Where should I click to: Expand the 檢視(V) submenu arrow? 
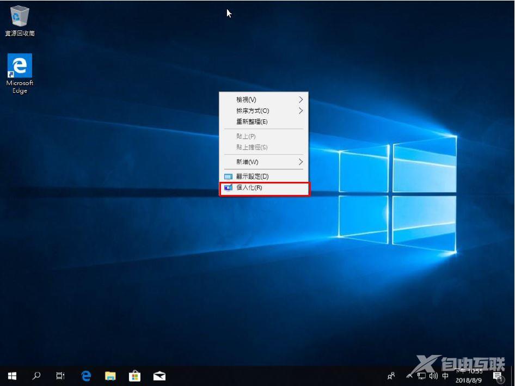[x=301, y=100]
